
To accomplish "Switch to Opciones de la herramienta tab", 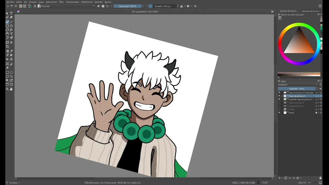I will click(311, 11).
